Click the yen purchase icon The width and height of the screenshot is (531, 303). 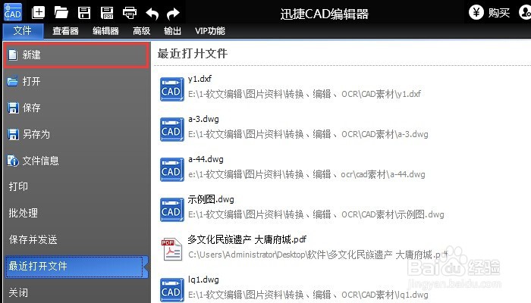coord(476,12)
